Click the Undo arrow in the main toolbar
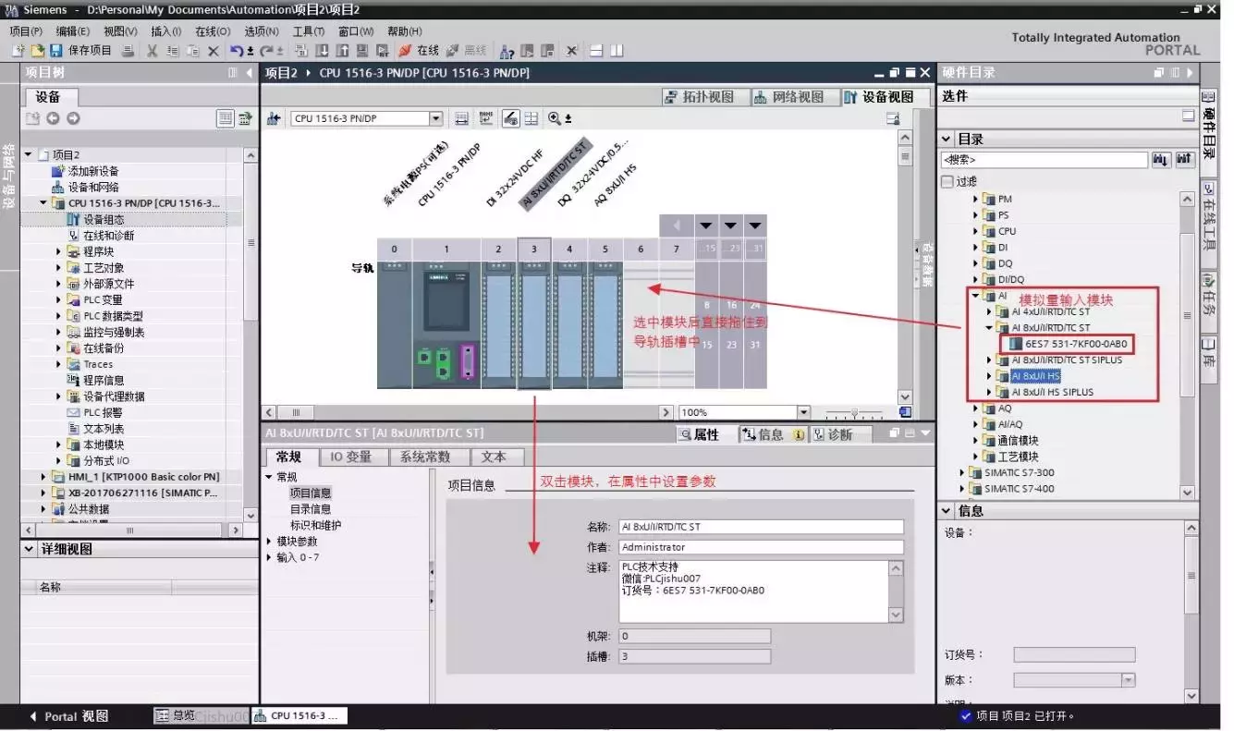Viewport: 1234px width, 731px height. click(x=237, y=51)
